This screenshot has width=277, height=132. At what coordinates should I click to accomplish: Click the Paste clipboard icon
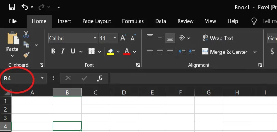(x=13, y=38)
